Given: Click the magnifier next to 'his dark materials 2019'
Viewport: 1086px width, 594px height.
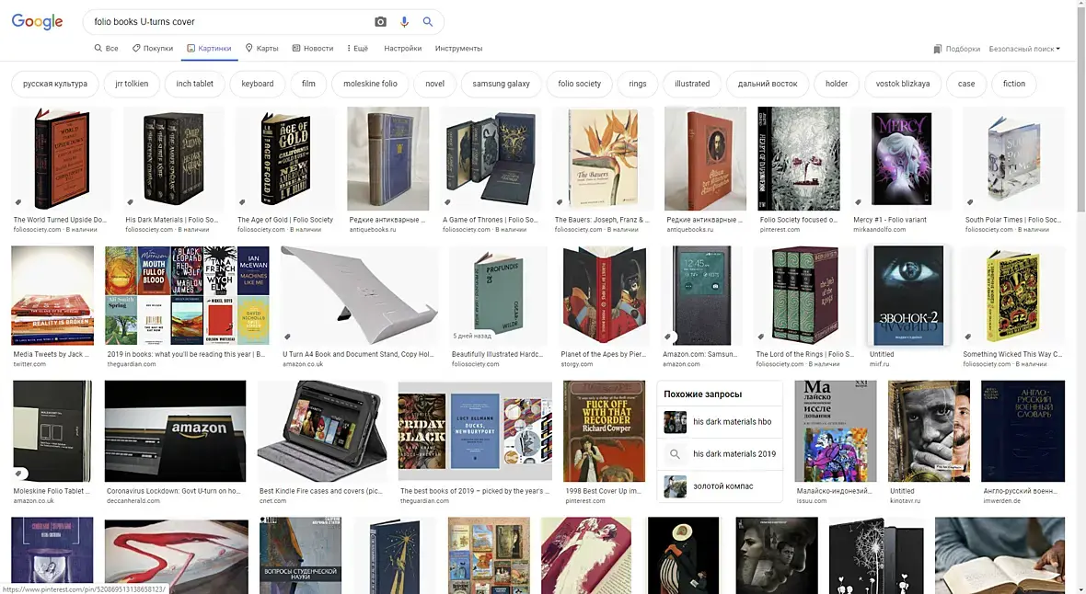Looking at the screenshot, I should click(675, 454).
